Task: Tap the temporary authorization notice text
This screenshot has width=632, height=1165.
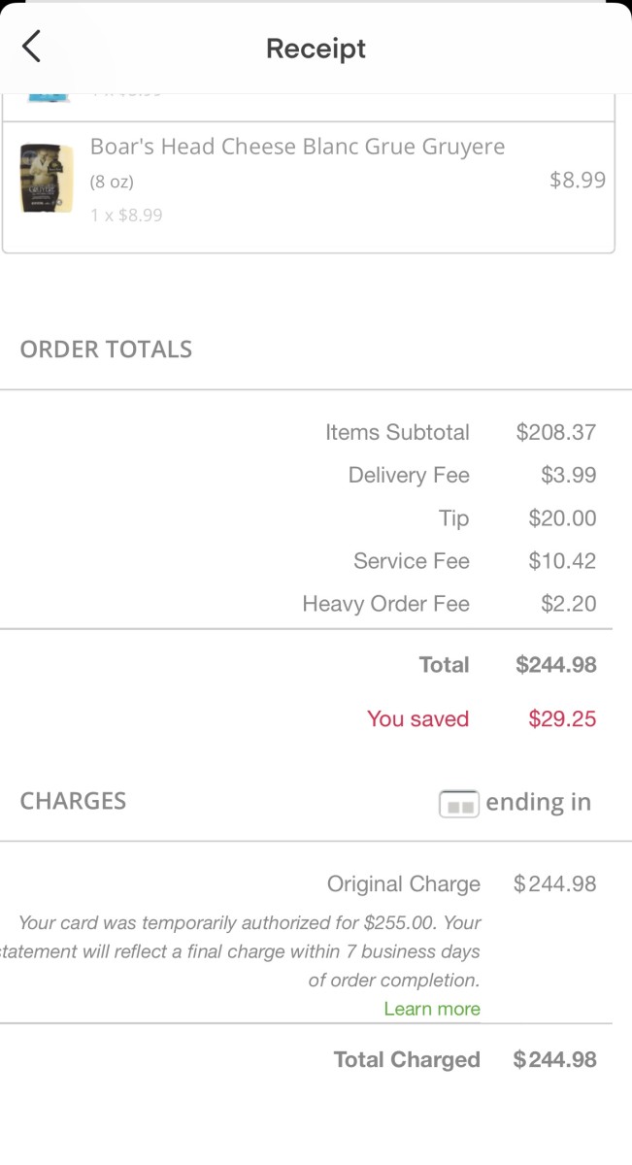Action: click(241, 951)
